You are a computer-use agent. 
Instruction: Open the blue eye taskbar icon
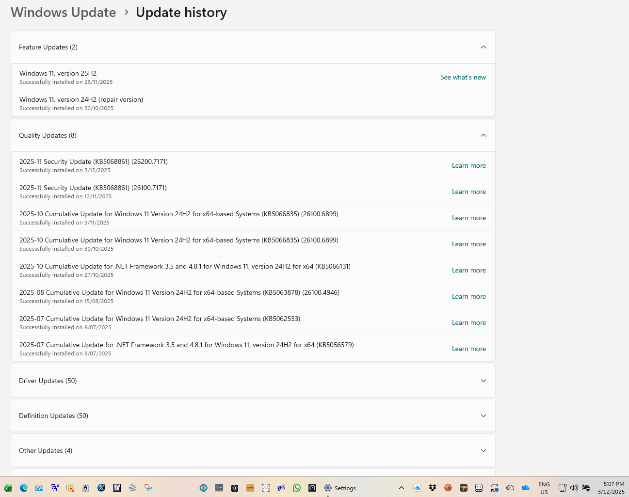[204, 488]
